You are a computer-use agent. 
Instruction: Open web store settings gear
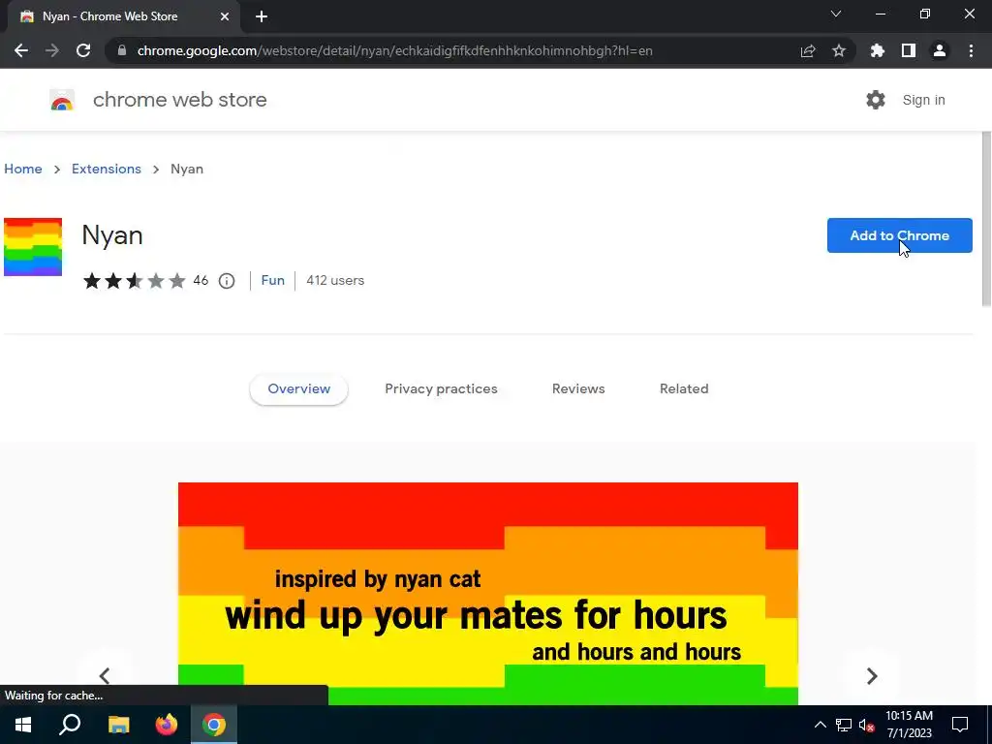[876, 100]
